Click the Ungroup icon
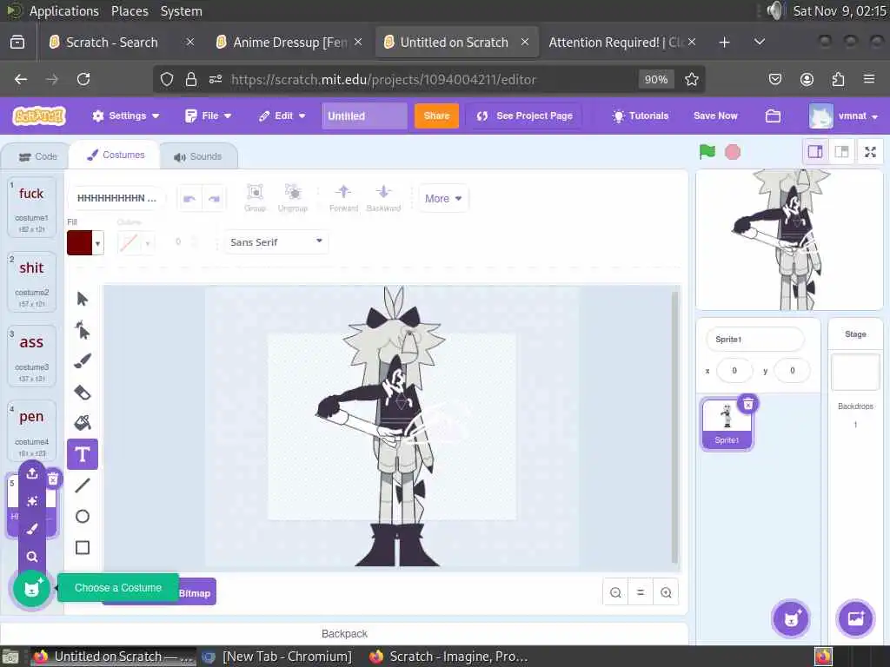 (292, 198)
